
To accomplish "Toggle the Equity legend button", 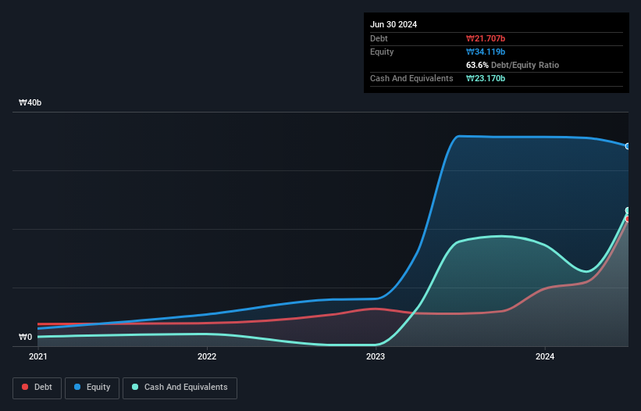I will click(x=92, y=388).
